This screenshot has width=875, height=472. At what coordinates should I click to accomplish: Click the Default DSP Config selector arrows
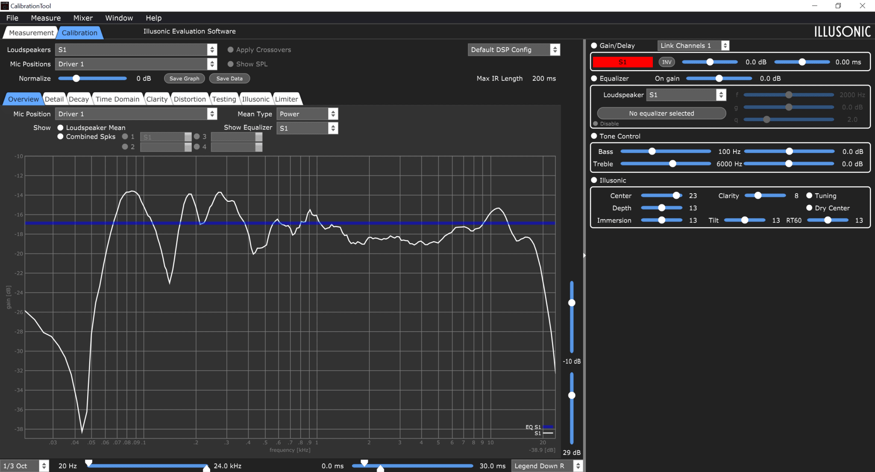[555, 50]
